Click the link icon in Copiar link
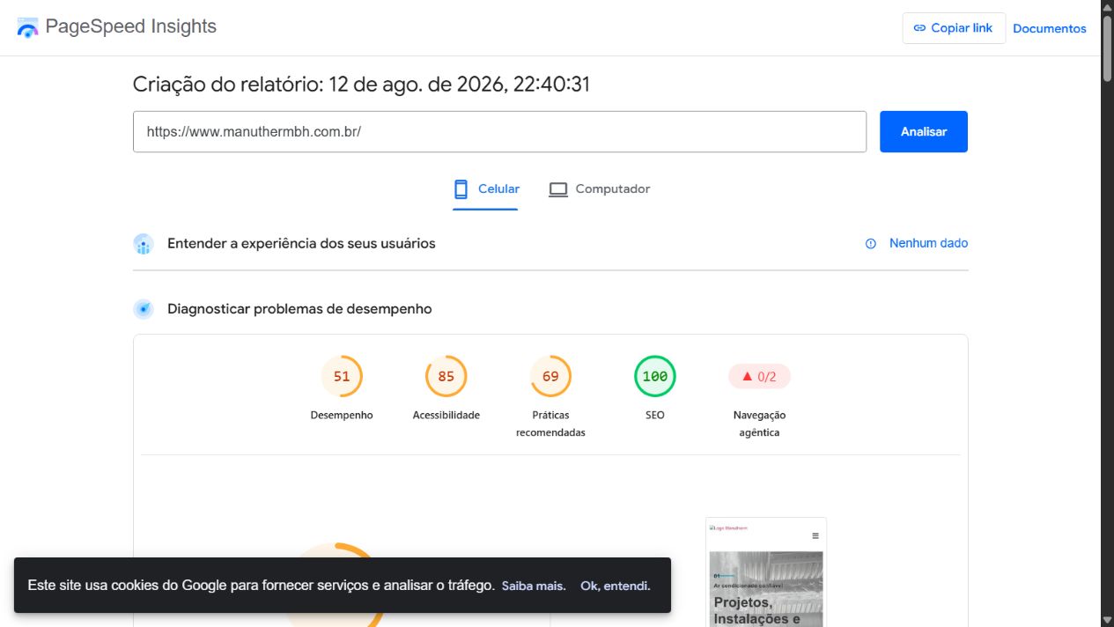Image resolution: width=1114 pixels, height=627 pixels. click(x=919, y=28)
